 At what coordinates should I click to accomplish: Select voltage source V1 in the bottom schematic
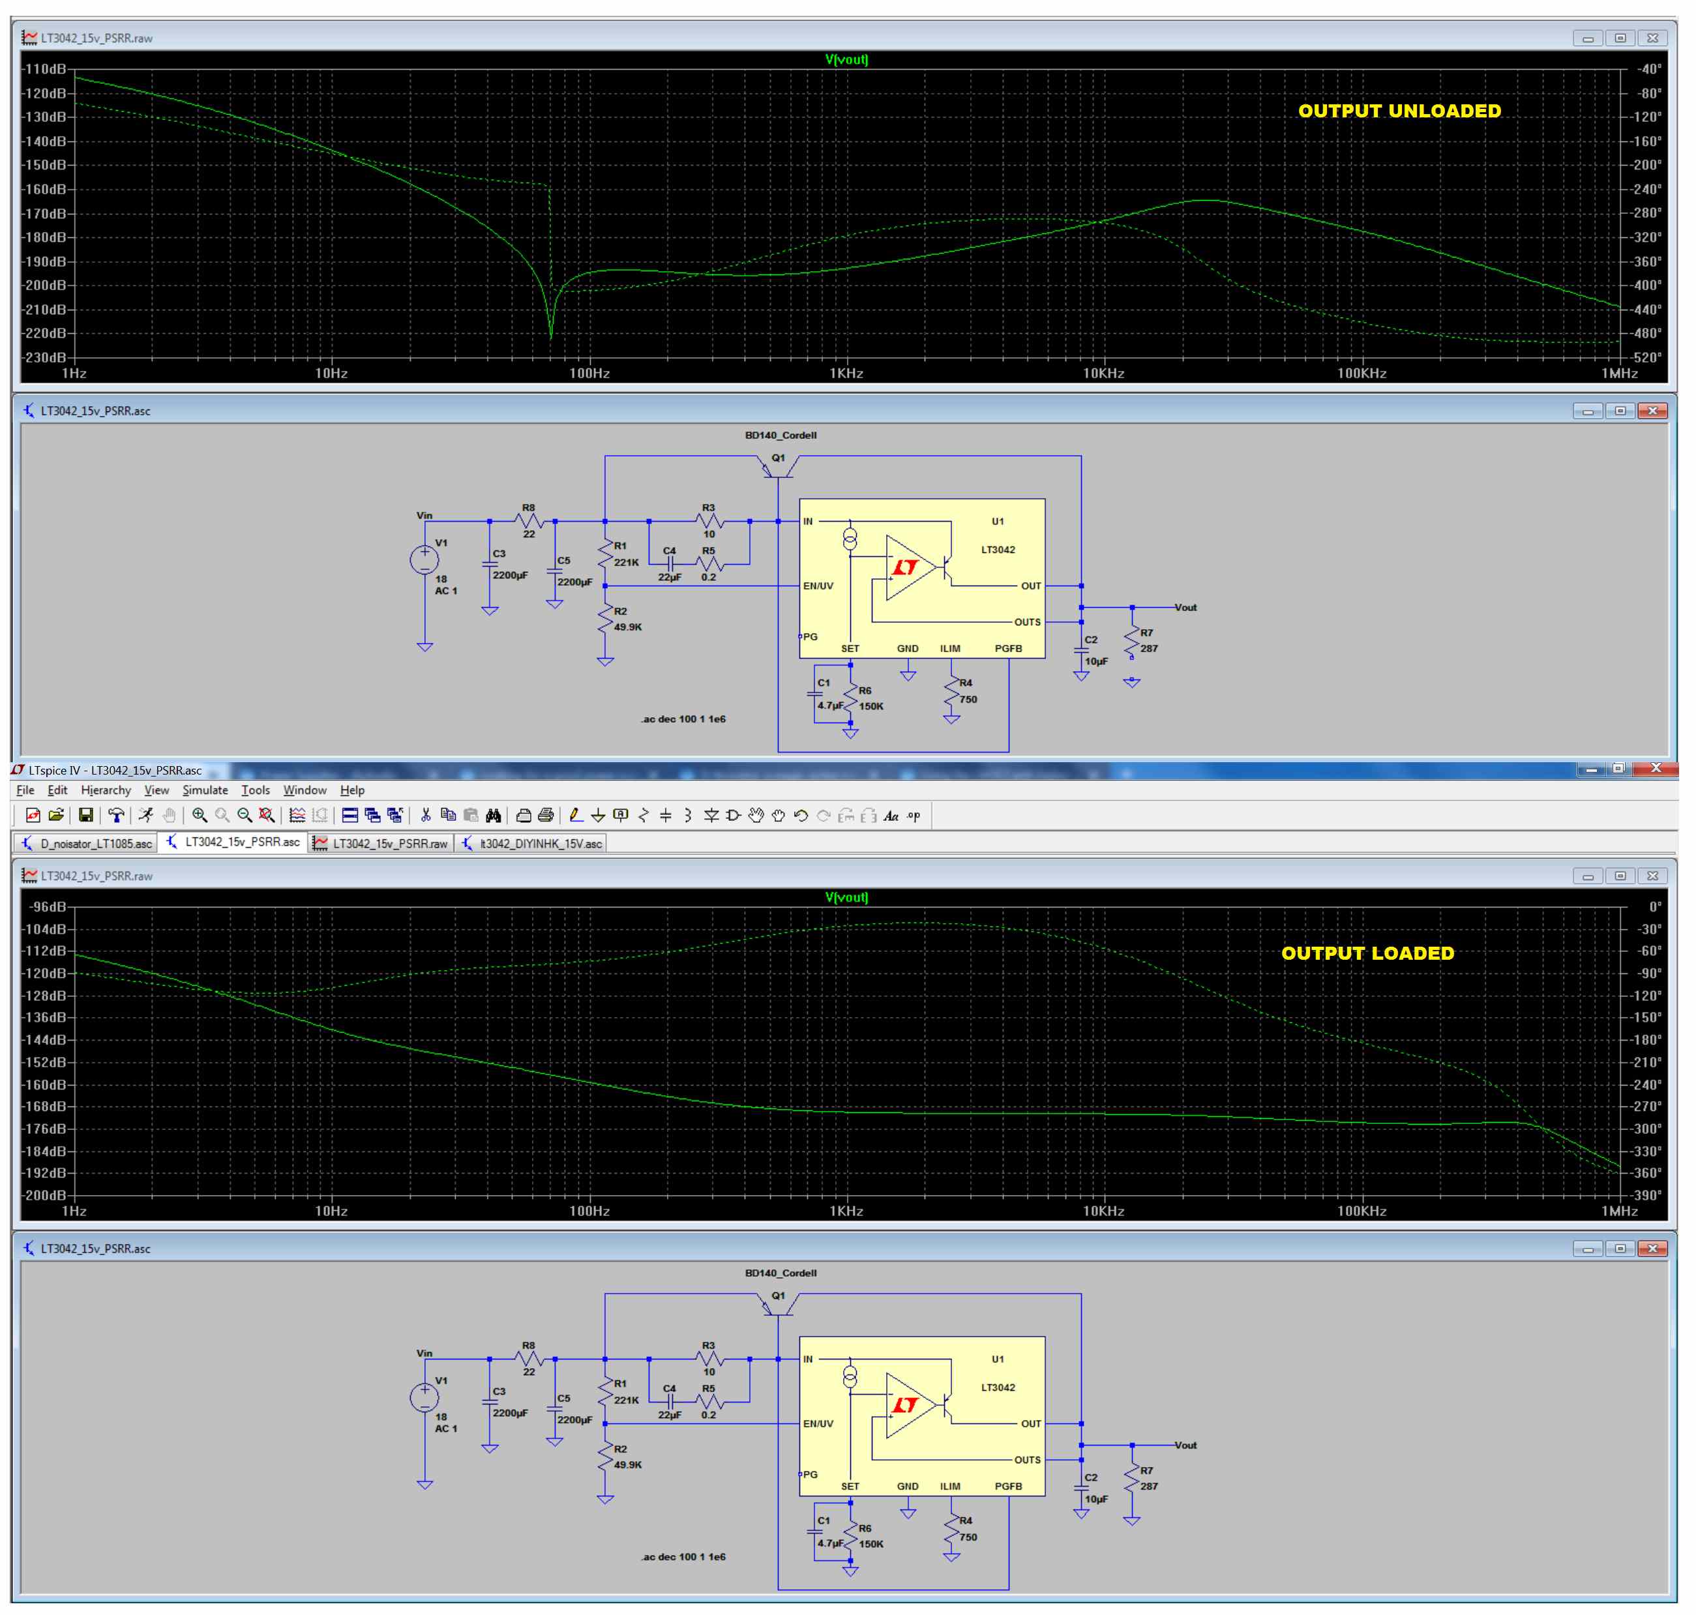pyautogui.click(x=424, y=1397)
